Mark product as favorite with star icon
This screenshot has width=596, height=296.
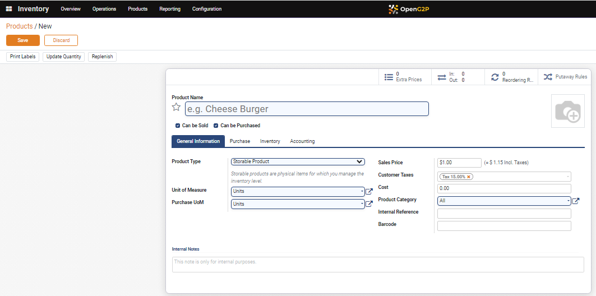177,108
